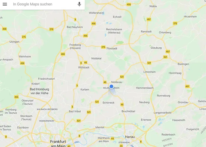Click the road 45 shield near Wöllstadt
Screen dimensions: 206x147
click(x=86, y=62)
